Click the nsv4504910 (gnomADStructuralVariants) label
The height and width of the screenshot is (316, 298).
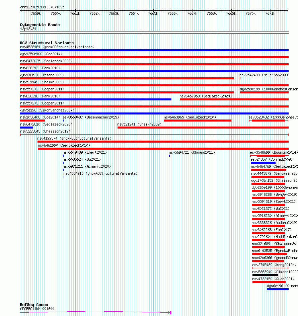click(x=100, y=173)
